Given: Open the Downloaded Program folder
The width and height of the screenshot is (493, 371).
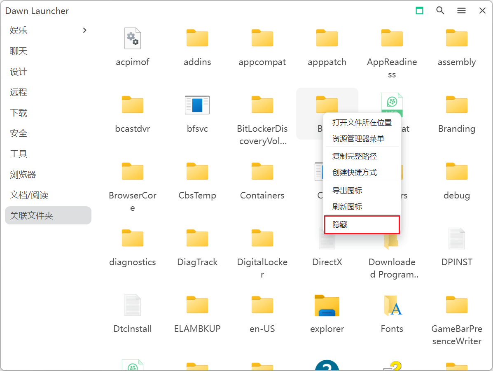Looking at the screenshot, I should [x=392, y=241].
